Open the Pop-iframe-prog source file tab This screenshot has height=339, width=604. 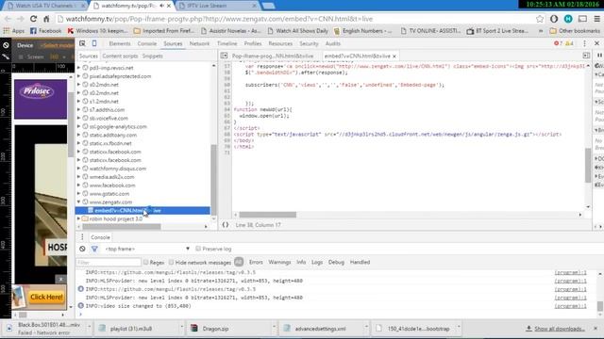(273, 56)
